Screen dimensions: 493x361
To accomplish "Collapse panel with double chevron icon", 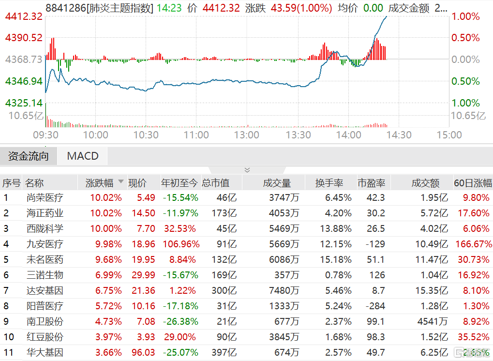I will coord(247,170).
